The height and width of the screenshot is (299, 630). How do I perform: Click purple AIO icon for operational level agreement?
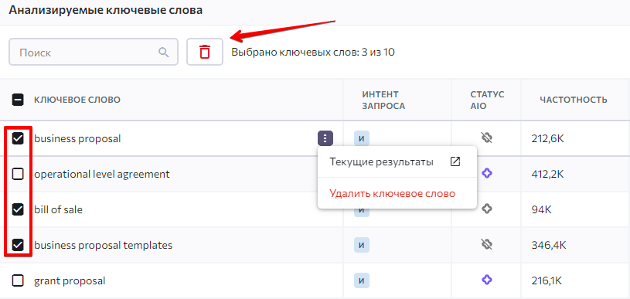point(486,173)
